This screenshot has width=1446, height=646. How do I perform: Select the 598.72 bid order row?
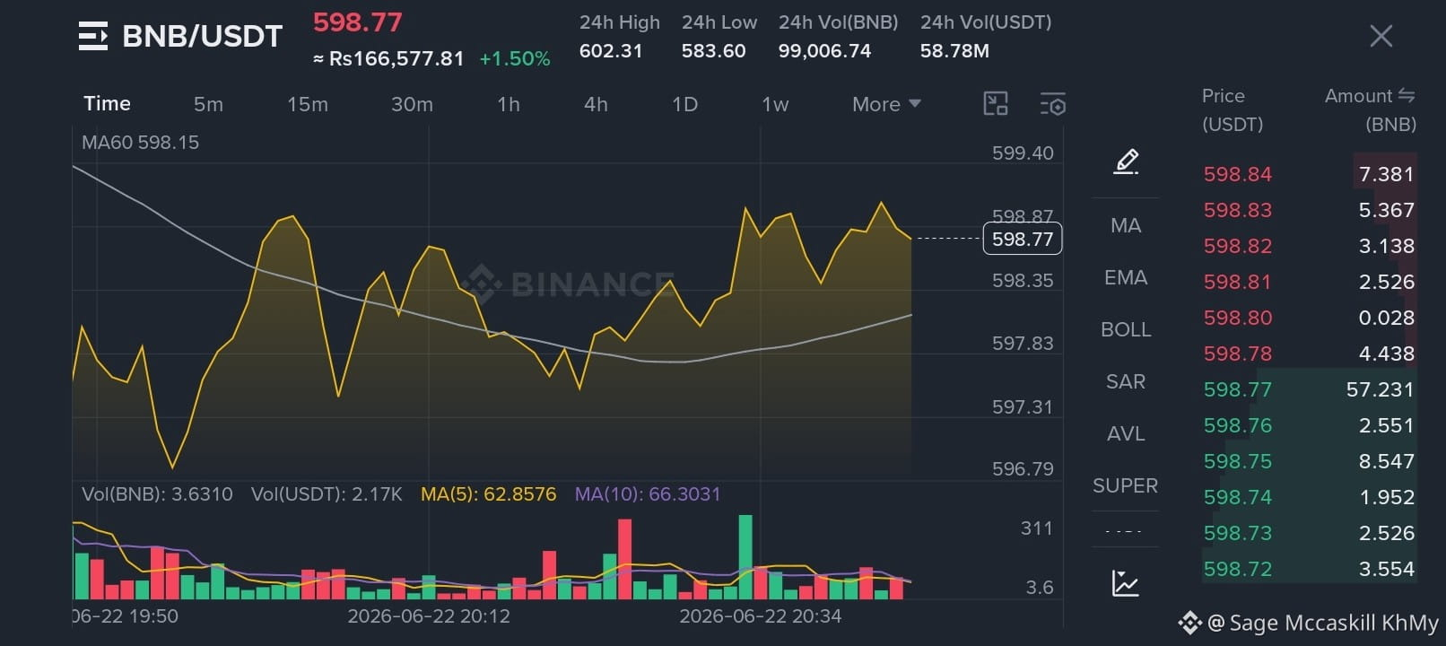tap(1309, 569)
